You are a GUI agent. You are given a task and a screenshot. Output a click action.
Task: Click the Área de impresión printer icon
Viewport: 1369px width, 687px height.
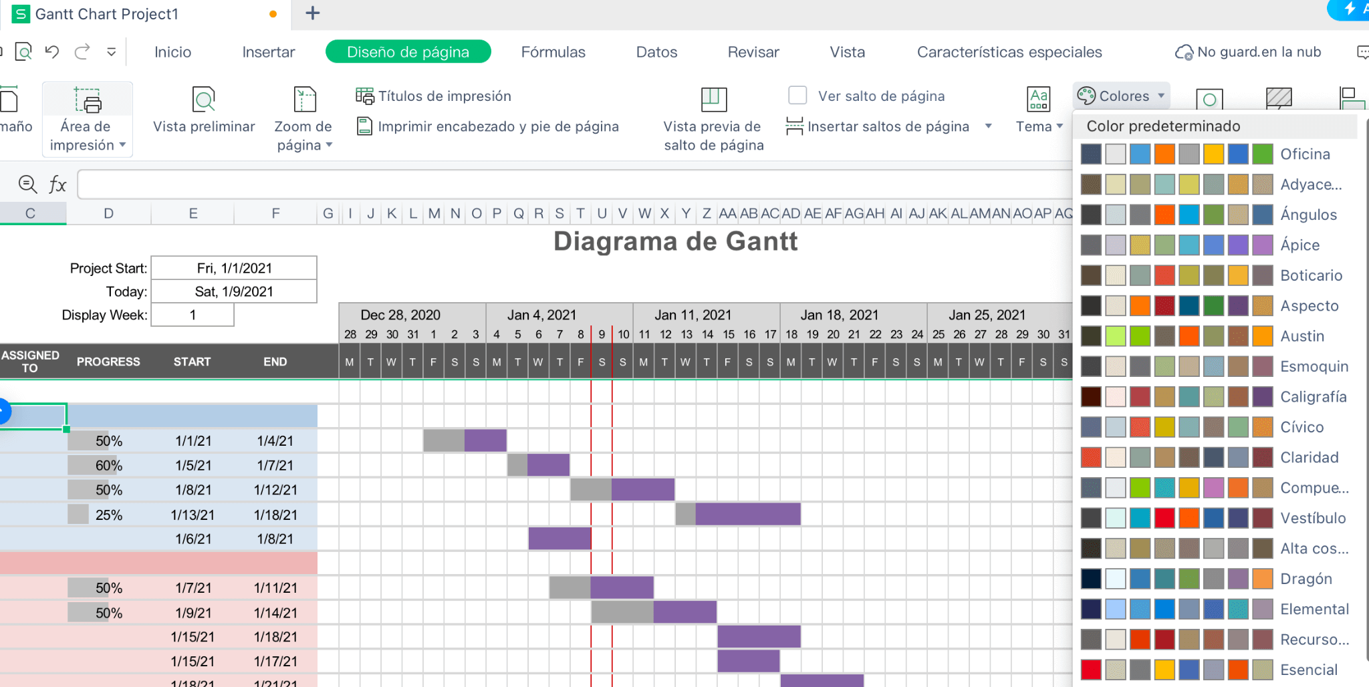coord(87,100)
